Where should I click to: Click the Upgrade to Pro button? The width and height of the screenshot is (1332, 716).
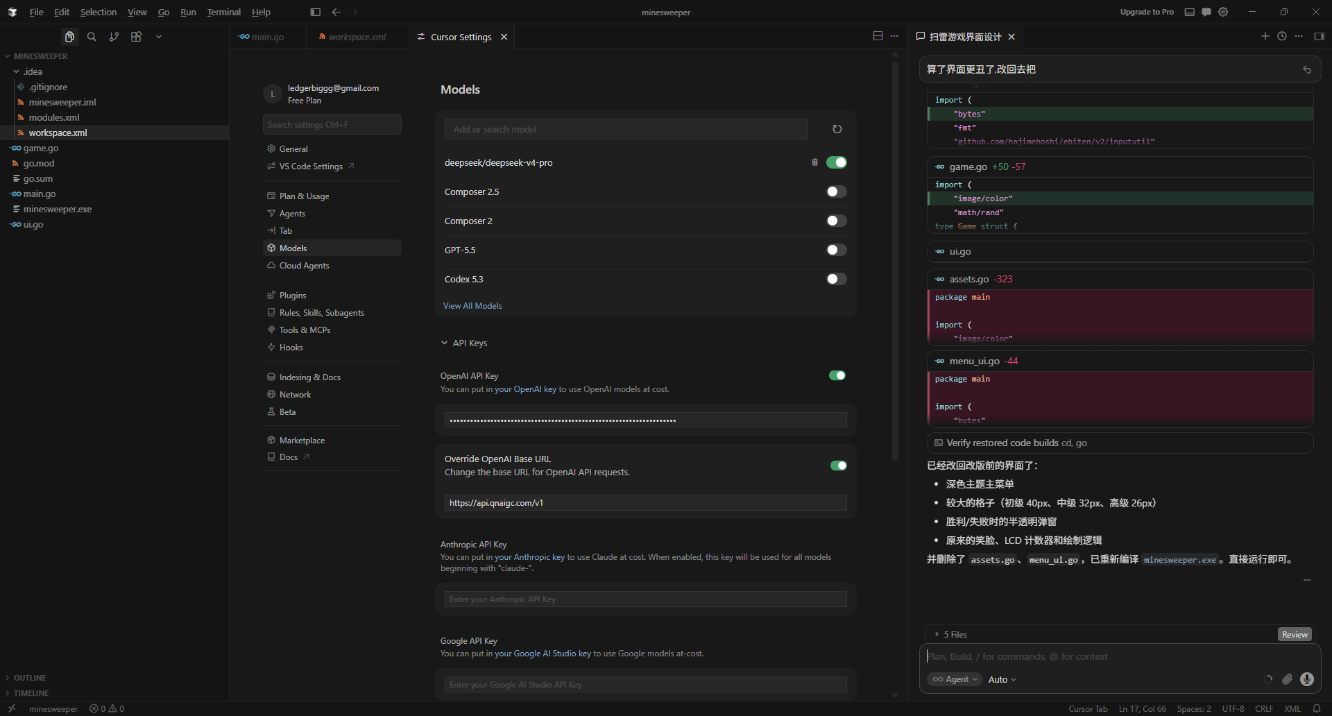pyautogui.click(x=1147, y=12)
